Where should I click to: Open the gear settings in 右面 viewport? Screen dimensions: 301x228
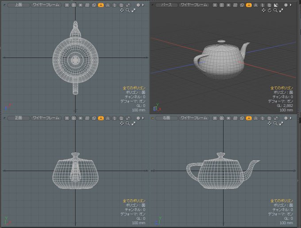(286, 118)
